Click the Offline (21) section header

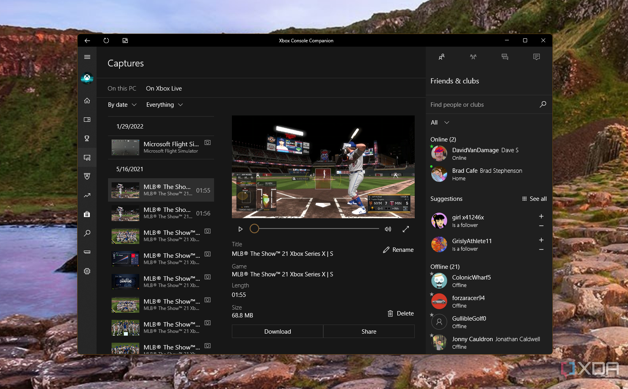445,267
